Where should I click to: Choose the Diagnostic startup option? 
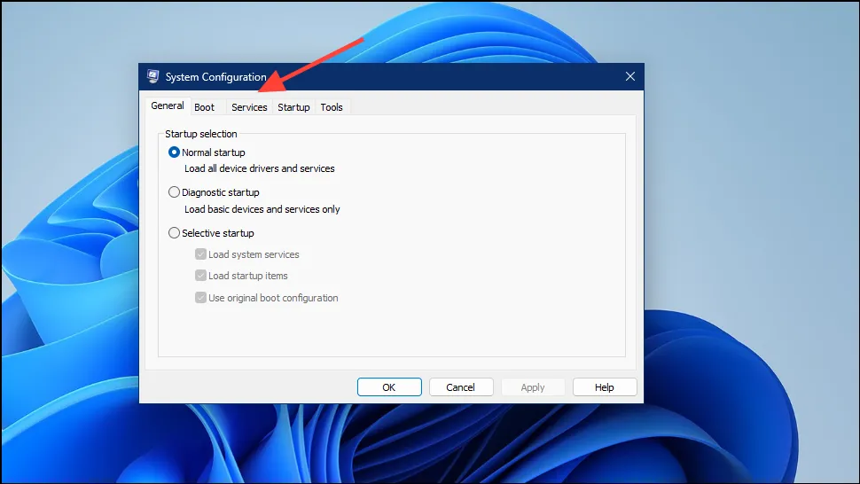(174, 192)
